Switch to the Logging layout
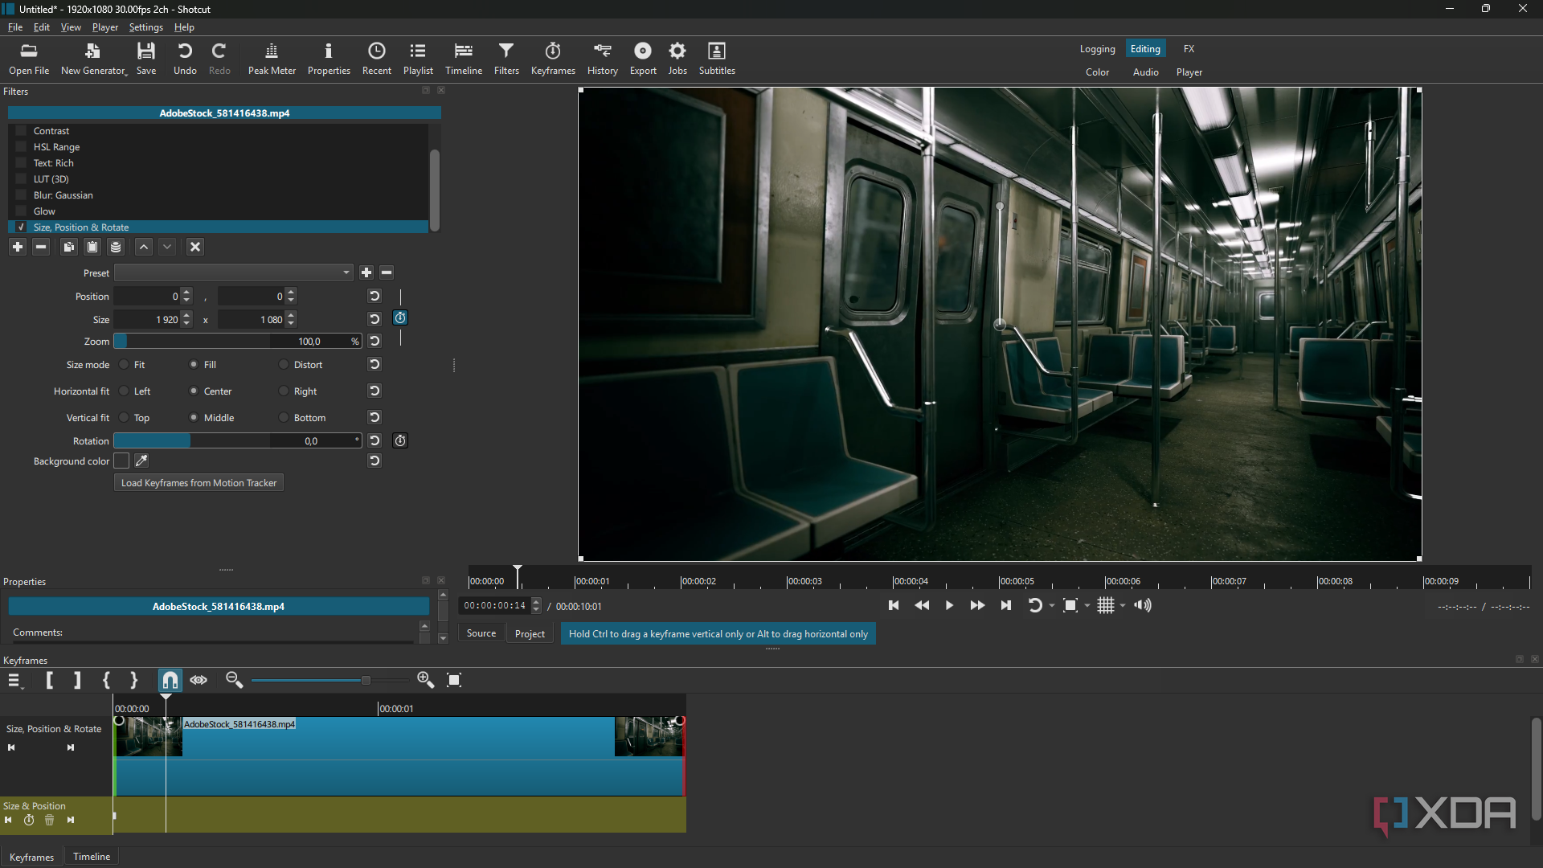 click(1097, 49)
